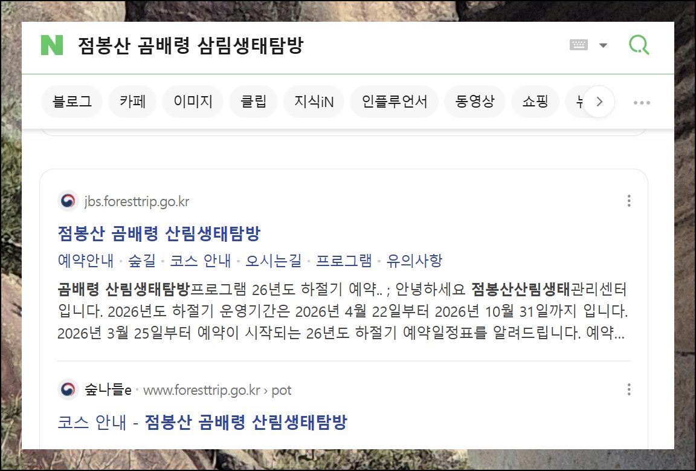Click the search box with 점봉산 곰배령 query

coord(190,45)
